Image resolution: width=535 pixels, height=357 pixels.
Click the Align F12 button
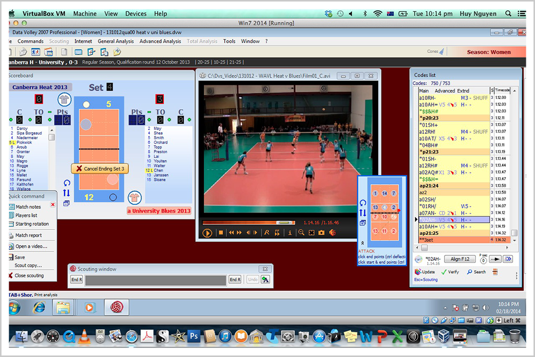pyautogui.click(x=460, y=259)
